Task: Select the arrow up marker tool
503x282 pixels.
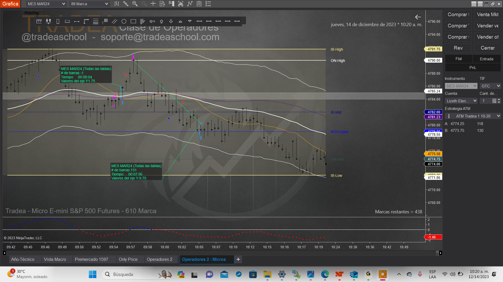Action: (162, 21)
